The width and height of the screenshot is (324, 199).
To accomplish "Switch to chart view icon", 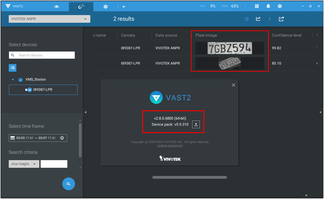I will pos(258,19).
